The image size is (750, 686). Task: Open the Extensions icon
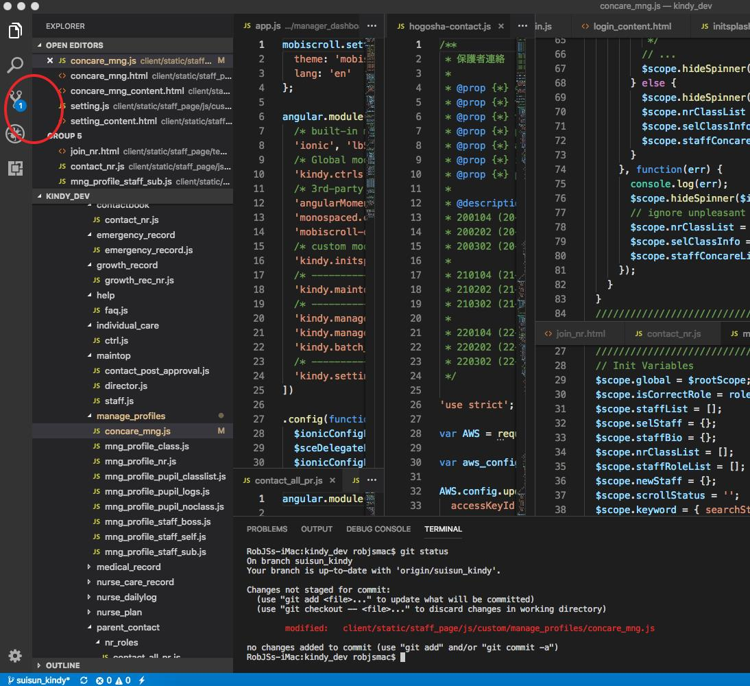point(15,168)
